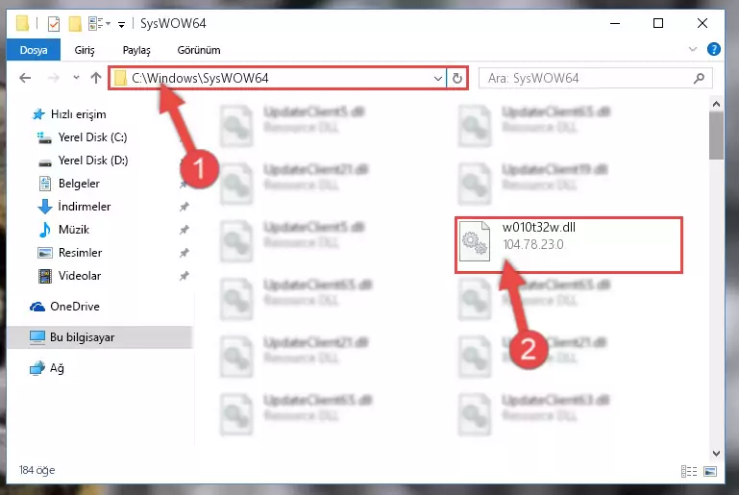This screenshot has height=495, width=739.
Task: Refresh the SysWOW64 folder view
Action: pyautogui.click(x=456, y=78)
